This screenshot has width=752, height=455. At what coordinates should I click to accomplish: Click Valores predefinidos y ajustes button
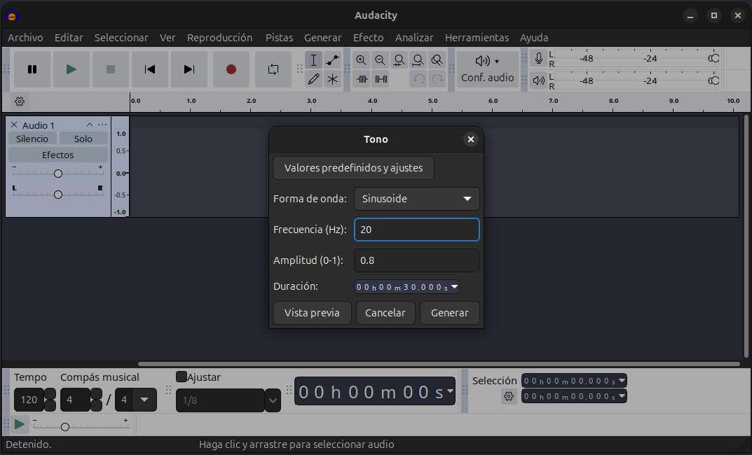(x=353, y=168)
